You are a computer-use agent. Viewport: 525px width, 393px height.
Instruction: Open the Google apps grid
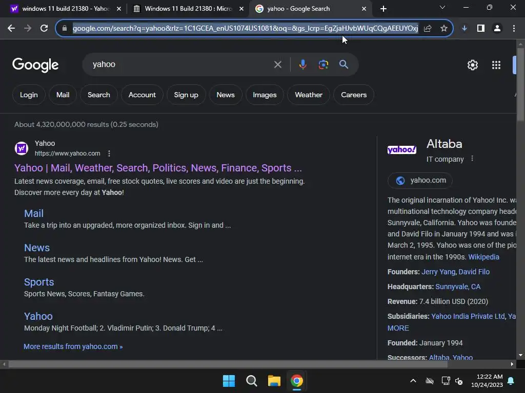pos(496,65)
